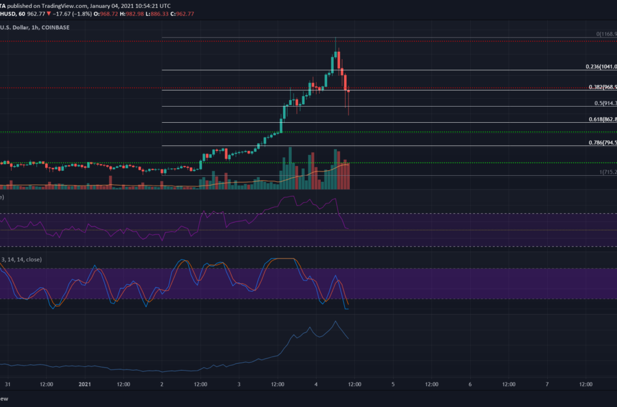This screenshot has width=617, height=407.
Task: Click day "7" on the time axis
Action: pyautogui.click(x=547, y=384)
